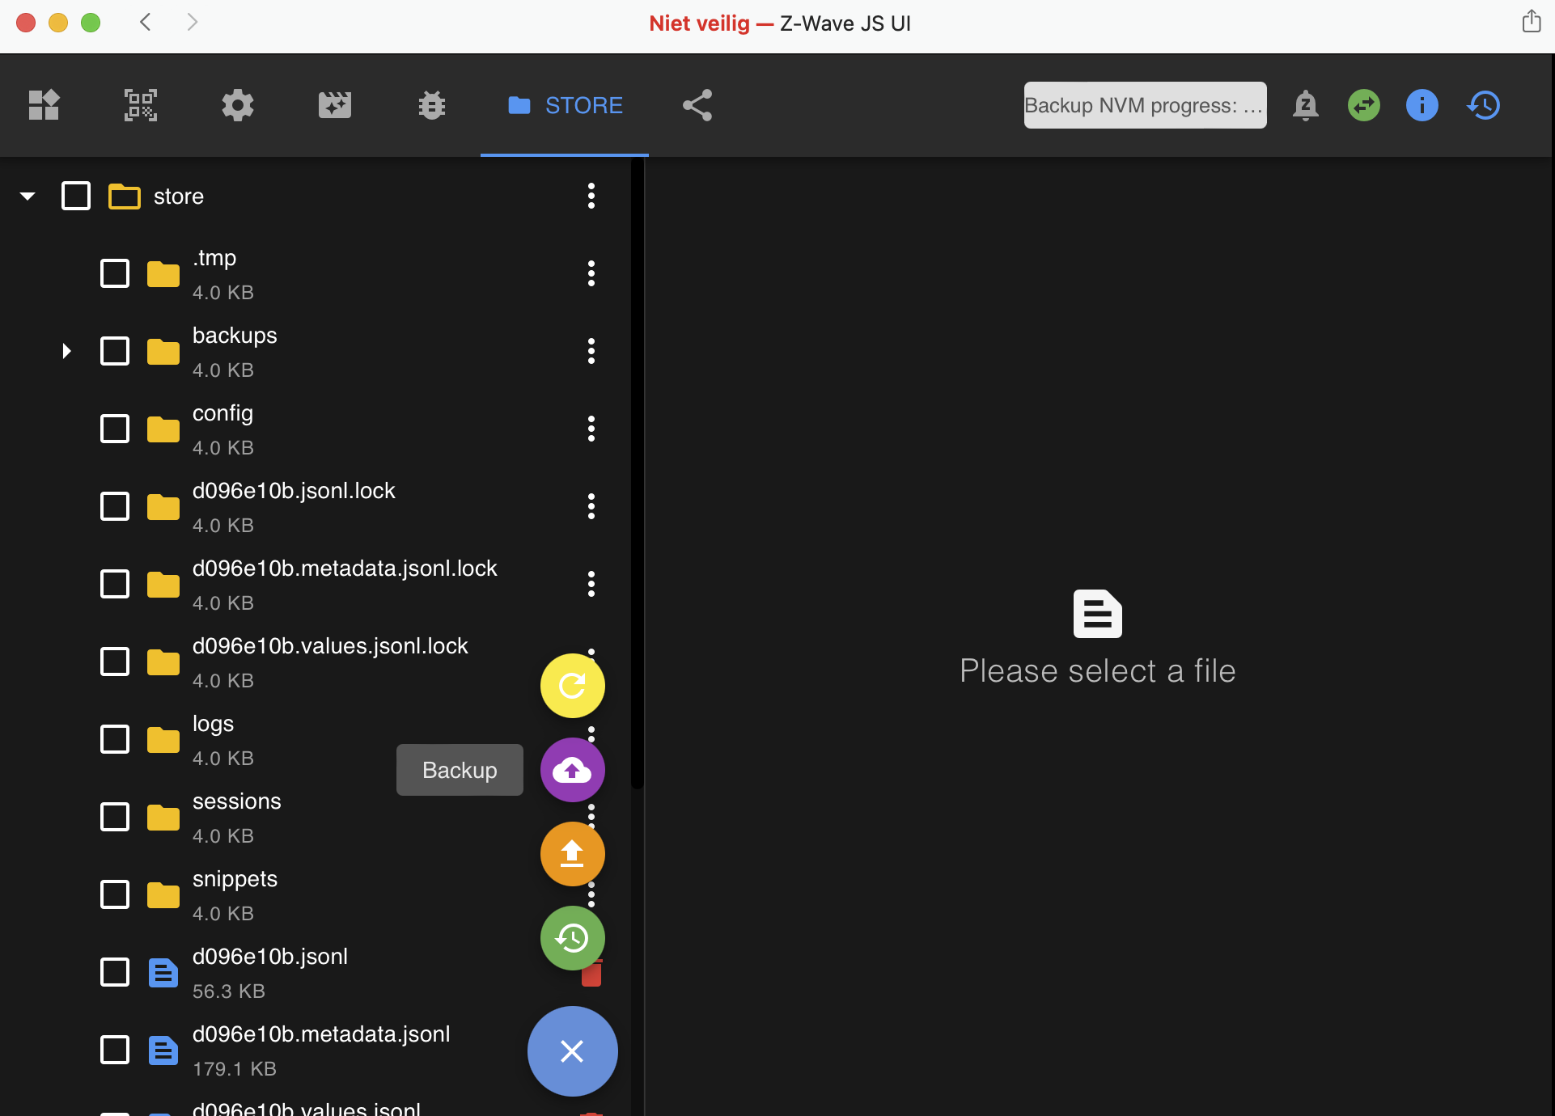This screenshot has width=1555, height=1116.
Task: Click the green connection status icon
Action: coord(1364,105)
